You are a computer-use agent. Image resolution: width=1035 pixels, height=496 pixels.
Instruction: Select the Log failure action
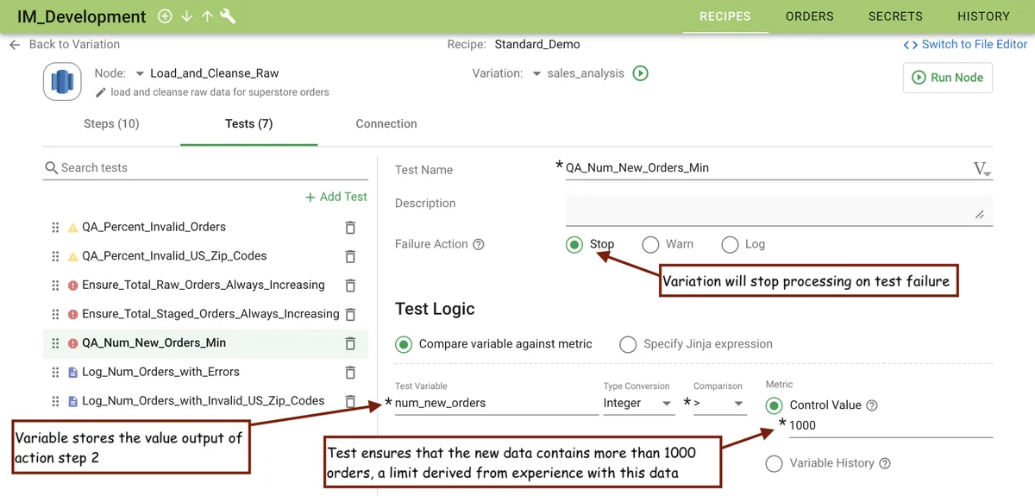point(730,245)
